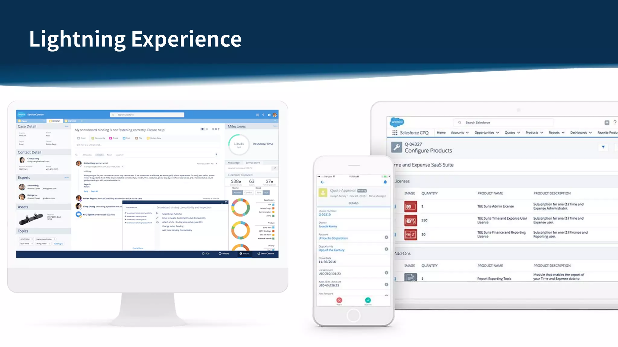Select the Account filter in Customer Overview
The image size is (618, 347).
(x=237, y=192)
